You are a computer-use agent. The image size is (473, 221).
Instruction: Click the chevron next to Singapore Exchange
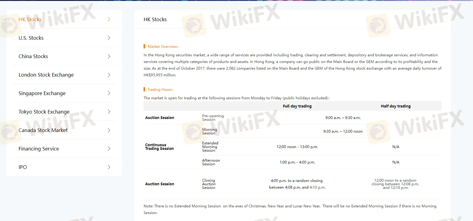pyautogui.click(x=109, y=93)
